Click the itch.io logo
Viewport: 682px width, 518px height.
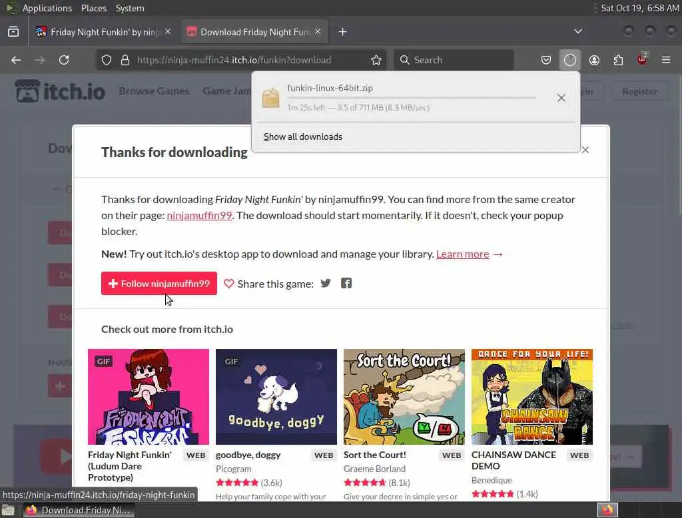pyautogui.click(x=61, y=91)
